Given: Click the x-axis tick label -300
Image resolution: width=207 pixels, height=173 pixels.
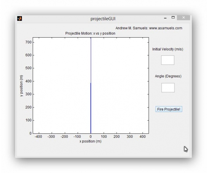Looking at the screenshot, I should (x=51, y=136).
